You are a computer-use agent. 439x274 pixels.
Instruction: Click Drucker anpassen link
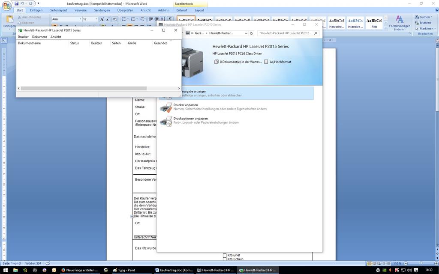pos(186,105)
